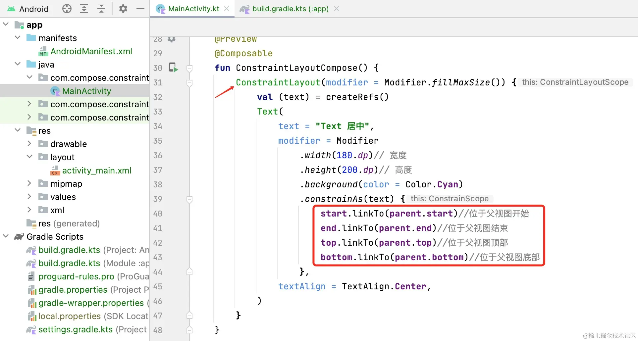Click the Expand All toolbar icon
The height and width of the screenshot is (341, 638).
[84, 9]
